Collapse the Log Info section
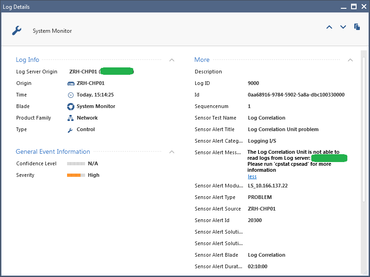This screenshot has height=277, width=370. pos(172,60)
